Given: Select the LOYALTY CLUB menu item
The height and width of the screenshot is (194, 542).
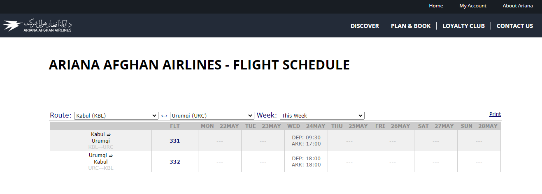Looking at the screenshot, I should coord(463,26).
